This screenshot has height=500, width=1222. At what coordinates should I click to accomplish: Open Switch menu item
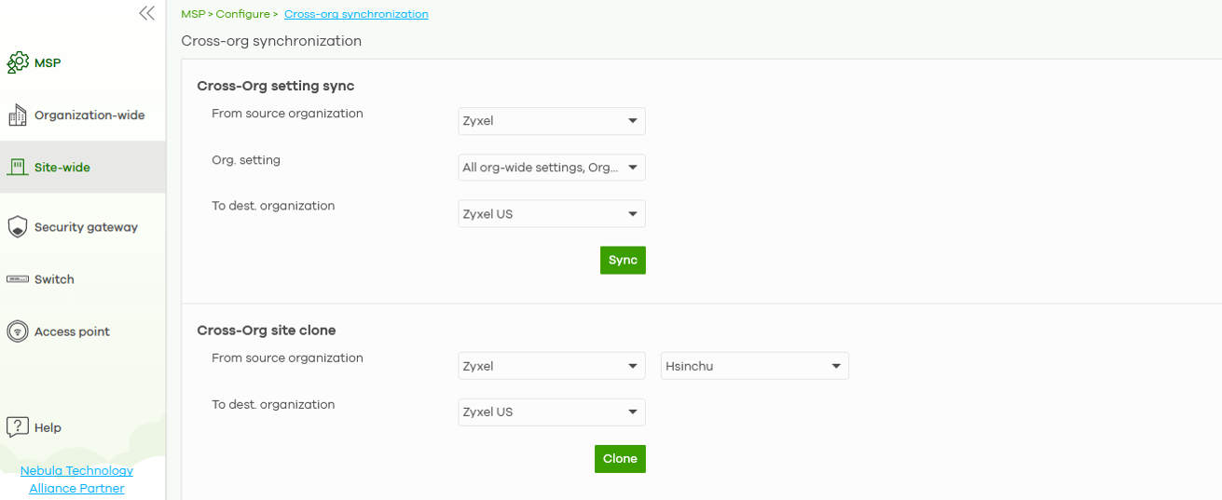[x=54, y=279]
